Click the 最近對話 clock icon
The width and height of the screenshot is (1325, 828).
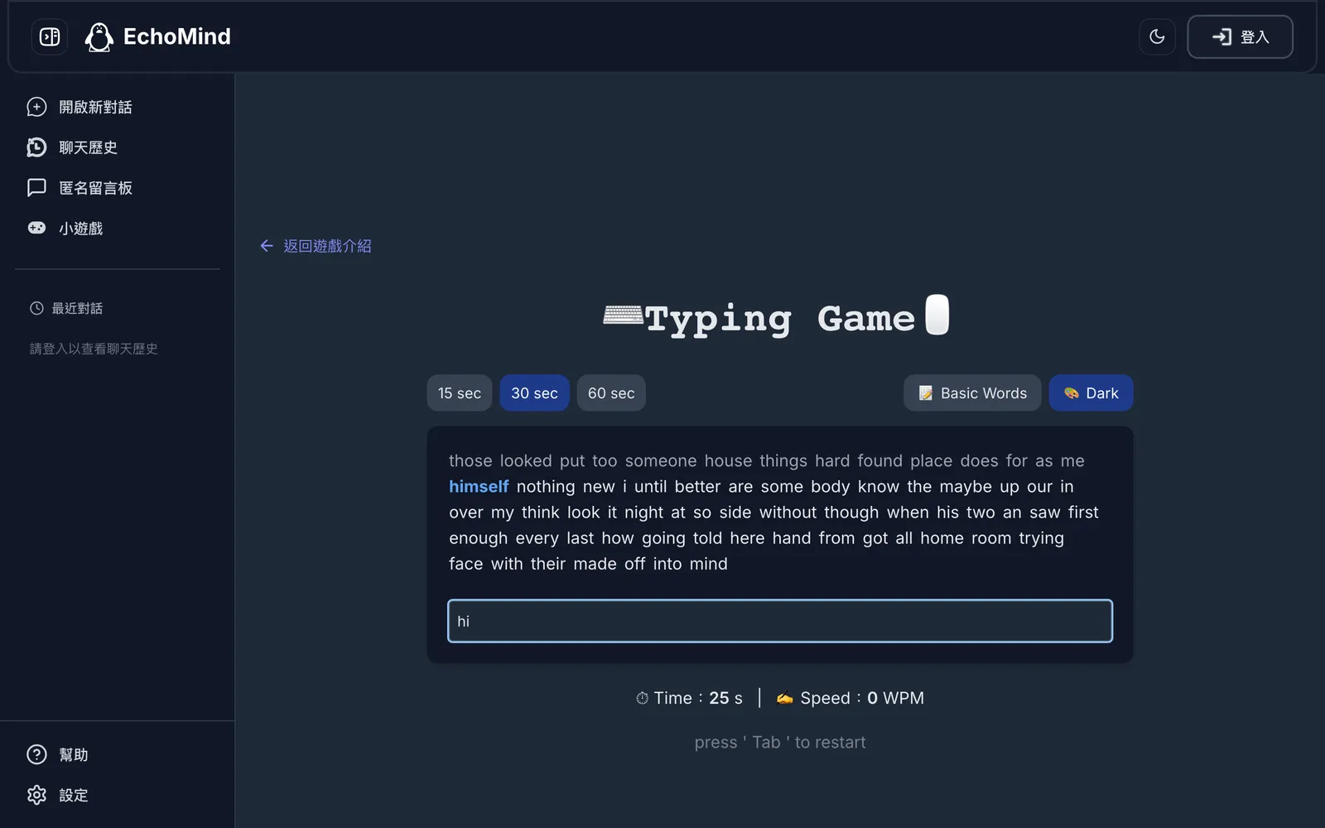pyautogui.click(x=36, y=308)
